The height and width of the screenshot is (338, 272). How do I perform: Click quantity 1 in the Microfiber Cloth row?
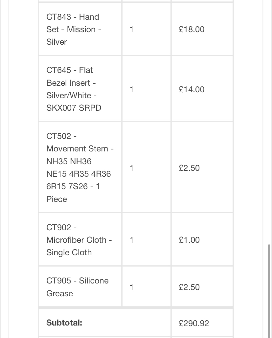point(131,240)
